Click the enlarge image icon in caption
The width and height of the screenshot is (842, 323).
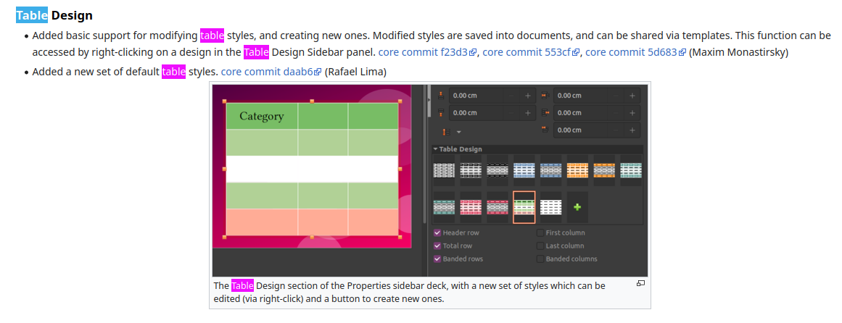point(640,284)
